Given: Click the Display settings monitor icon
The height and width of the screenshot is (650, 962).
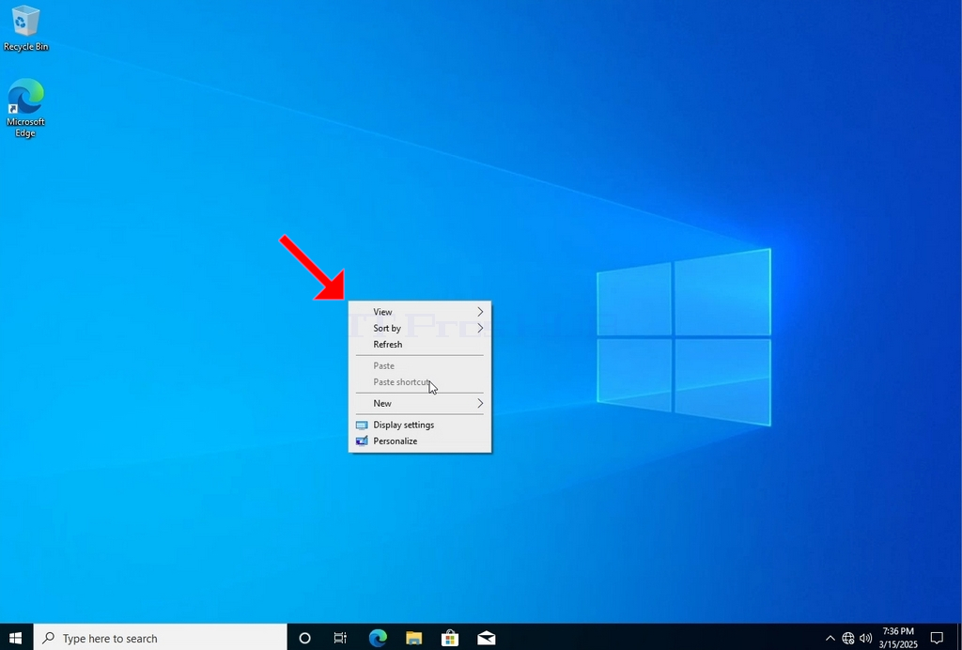Looking at the screenshot, I should [x=362, y=425].
